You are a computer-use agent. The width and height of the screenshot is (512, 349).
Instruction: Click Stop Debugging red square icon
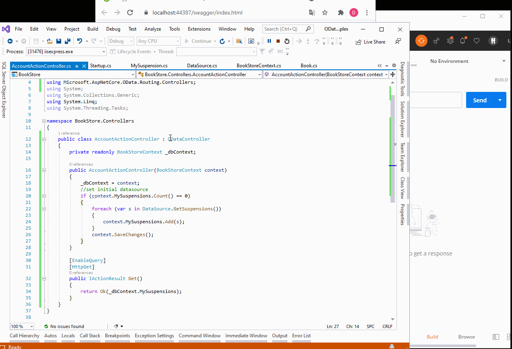click(x=278, y=41)
